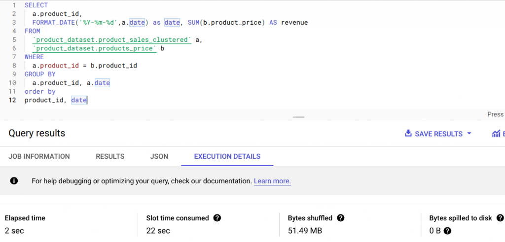Click the Query results heading

pos(36,133)
